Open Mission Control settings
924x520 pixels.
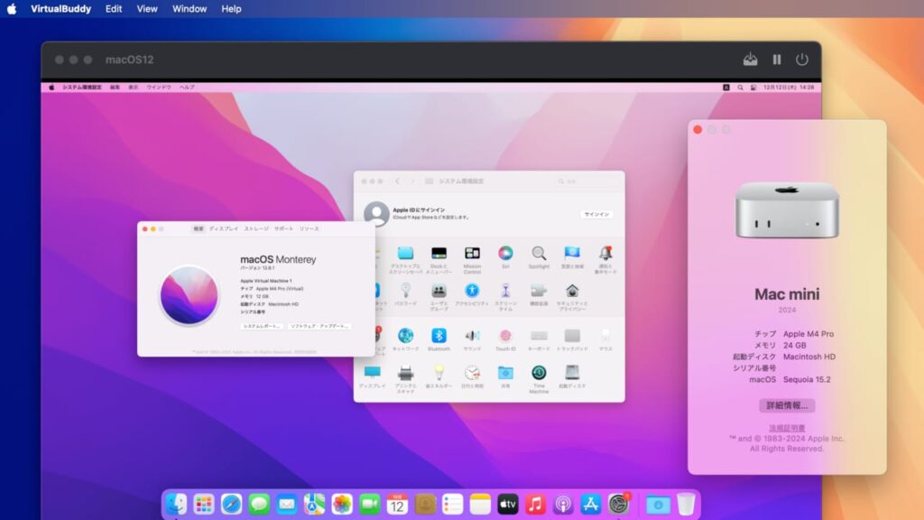pyautogui.click(x=474, y=255)
